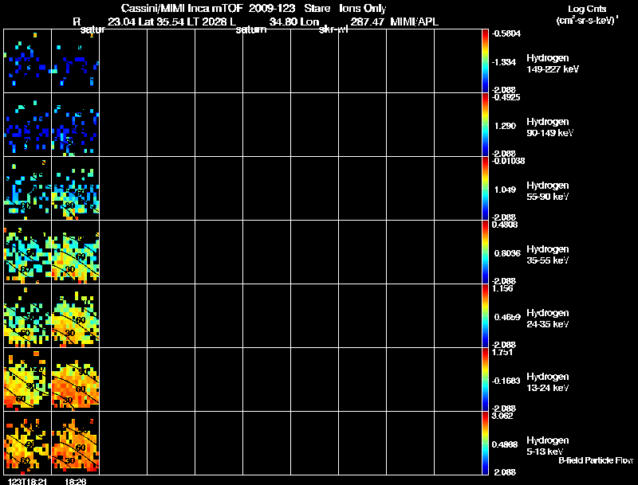This screenshot has width=638, height=485.
Task: Click the '-0.5804' color scale value
Action: click(506, 33)
